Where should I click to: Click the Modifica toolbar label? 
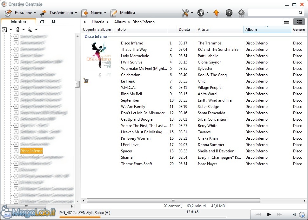(x=127, y=13)
